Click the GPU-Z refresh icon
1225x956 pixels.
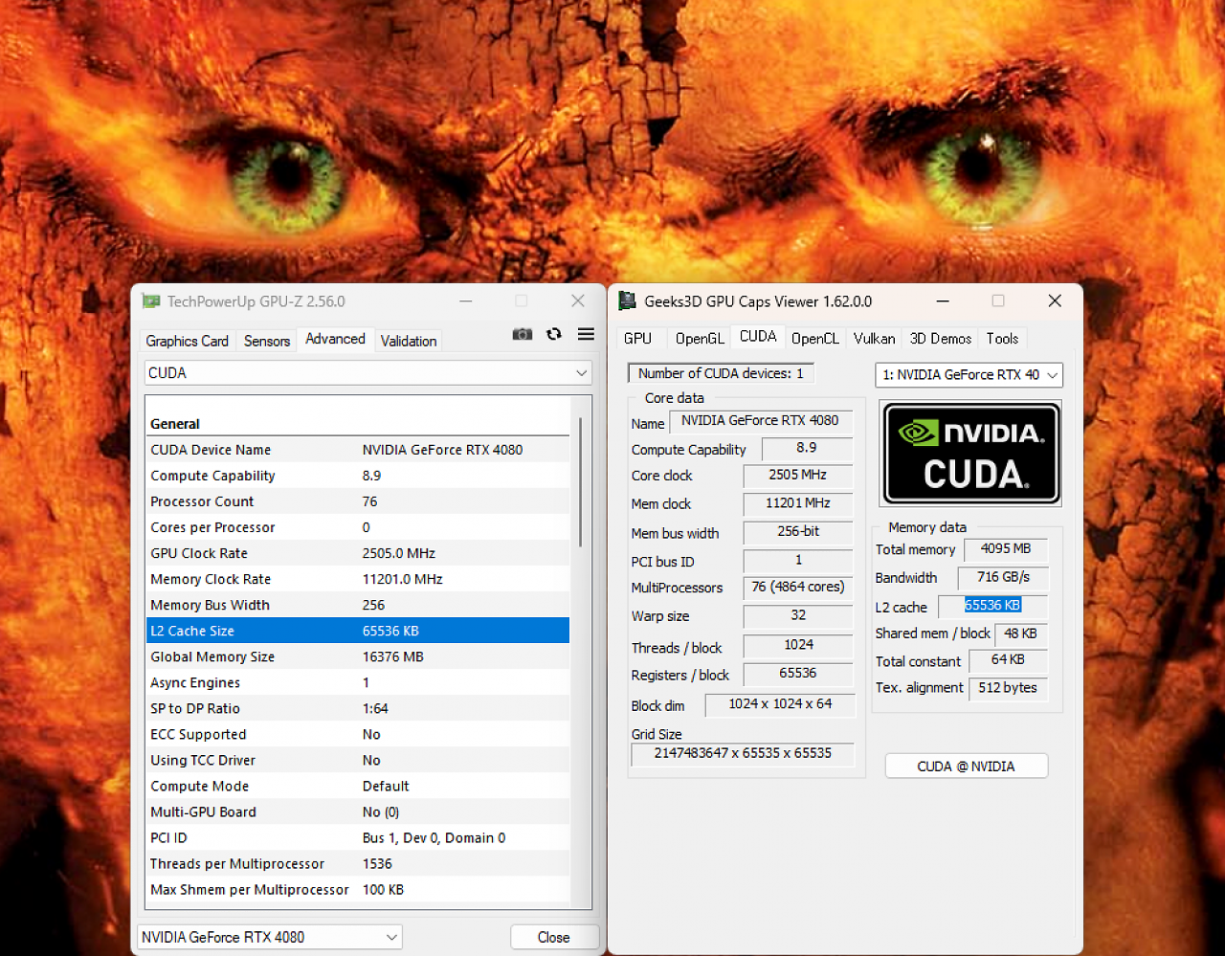coord(554,334)
